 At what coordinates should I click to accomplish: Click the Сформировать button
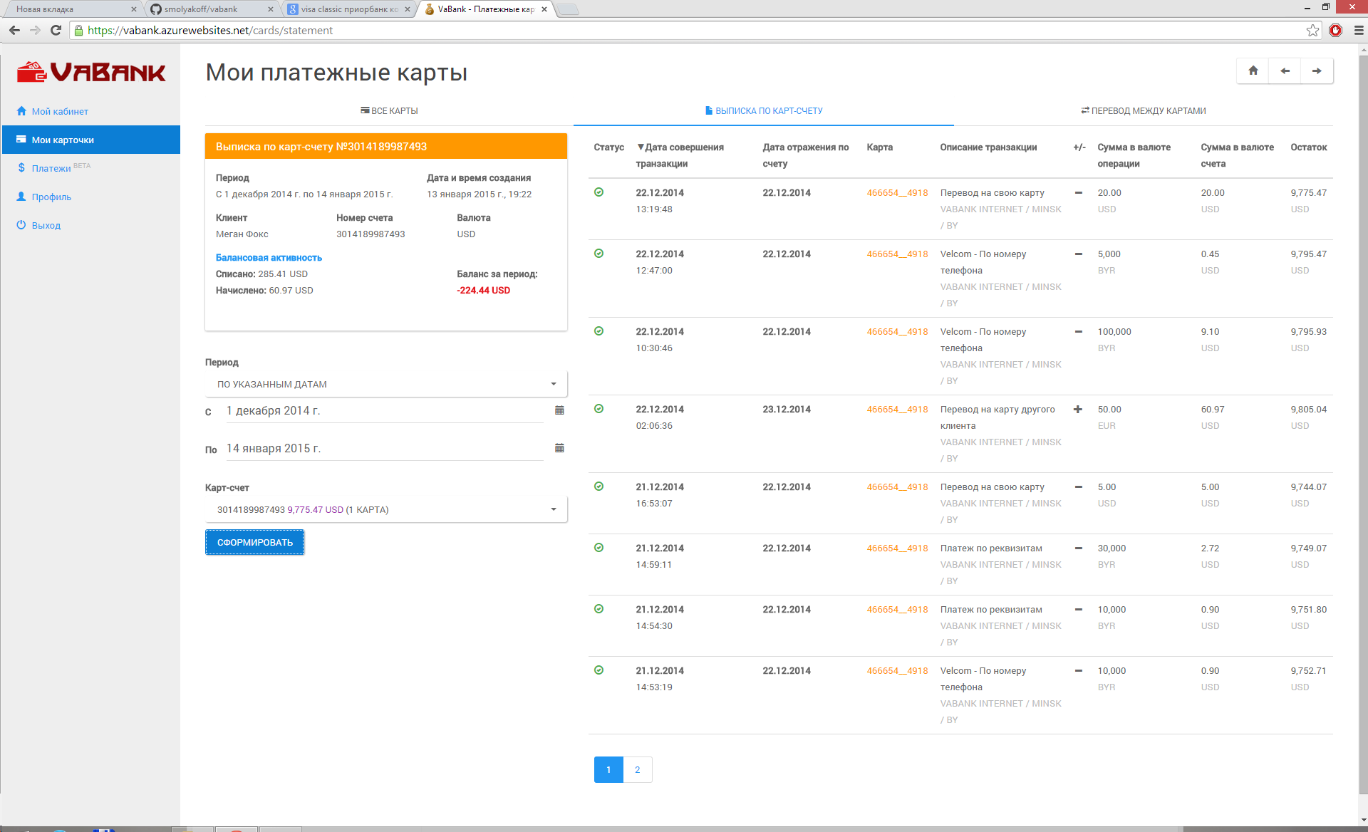coord(254,542)
